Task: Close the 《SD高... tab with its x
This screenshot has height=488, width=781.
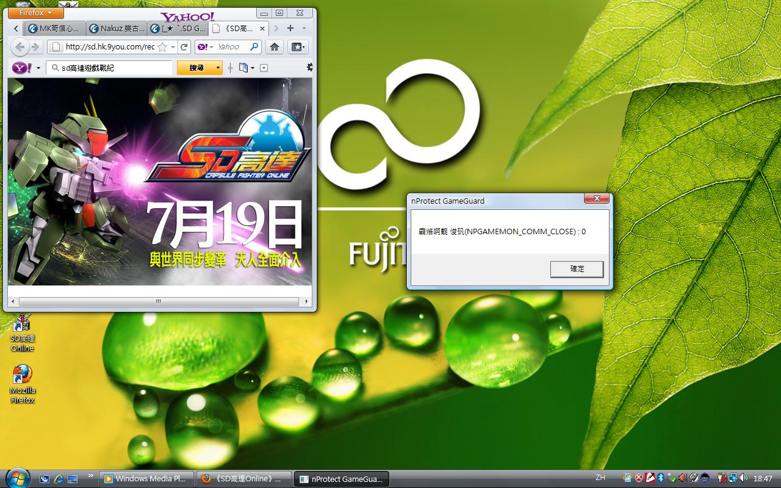Action: pos(262,28)
